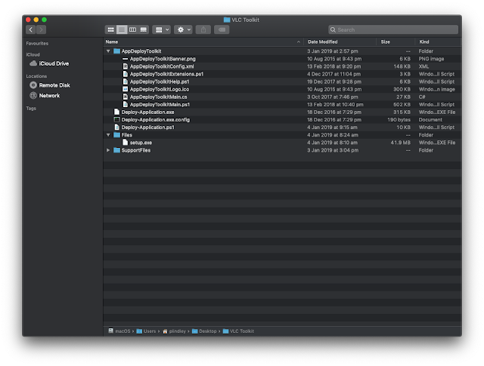
Task: Select the Deploy-Application.exe file name
Action: tap(147, 112)
